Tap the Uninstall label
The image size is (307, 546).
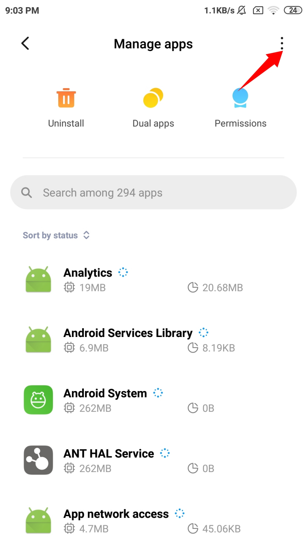(x=66, y=123)
